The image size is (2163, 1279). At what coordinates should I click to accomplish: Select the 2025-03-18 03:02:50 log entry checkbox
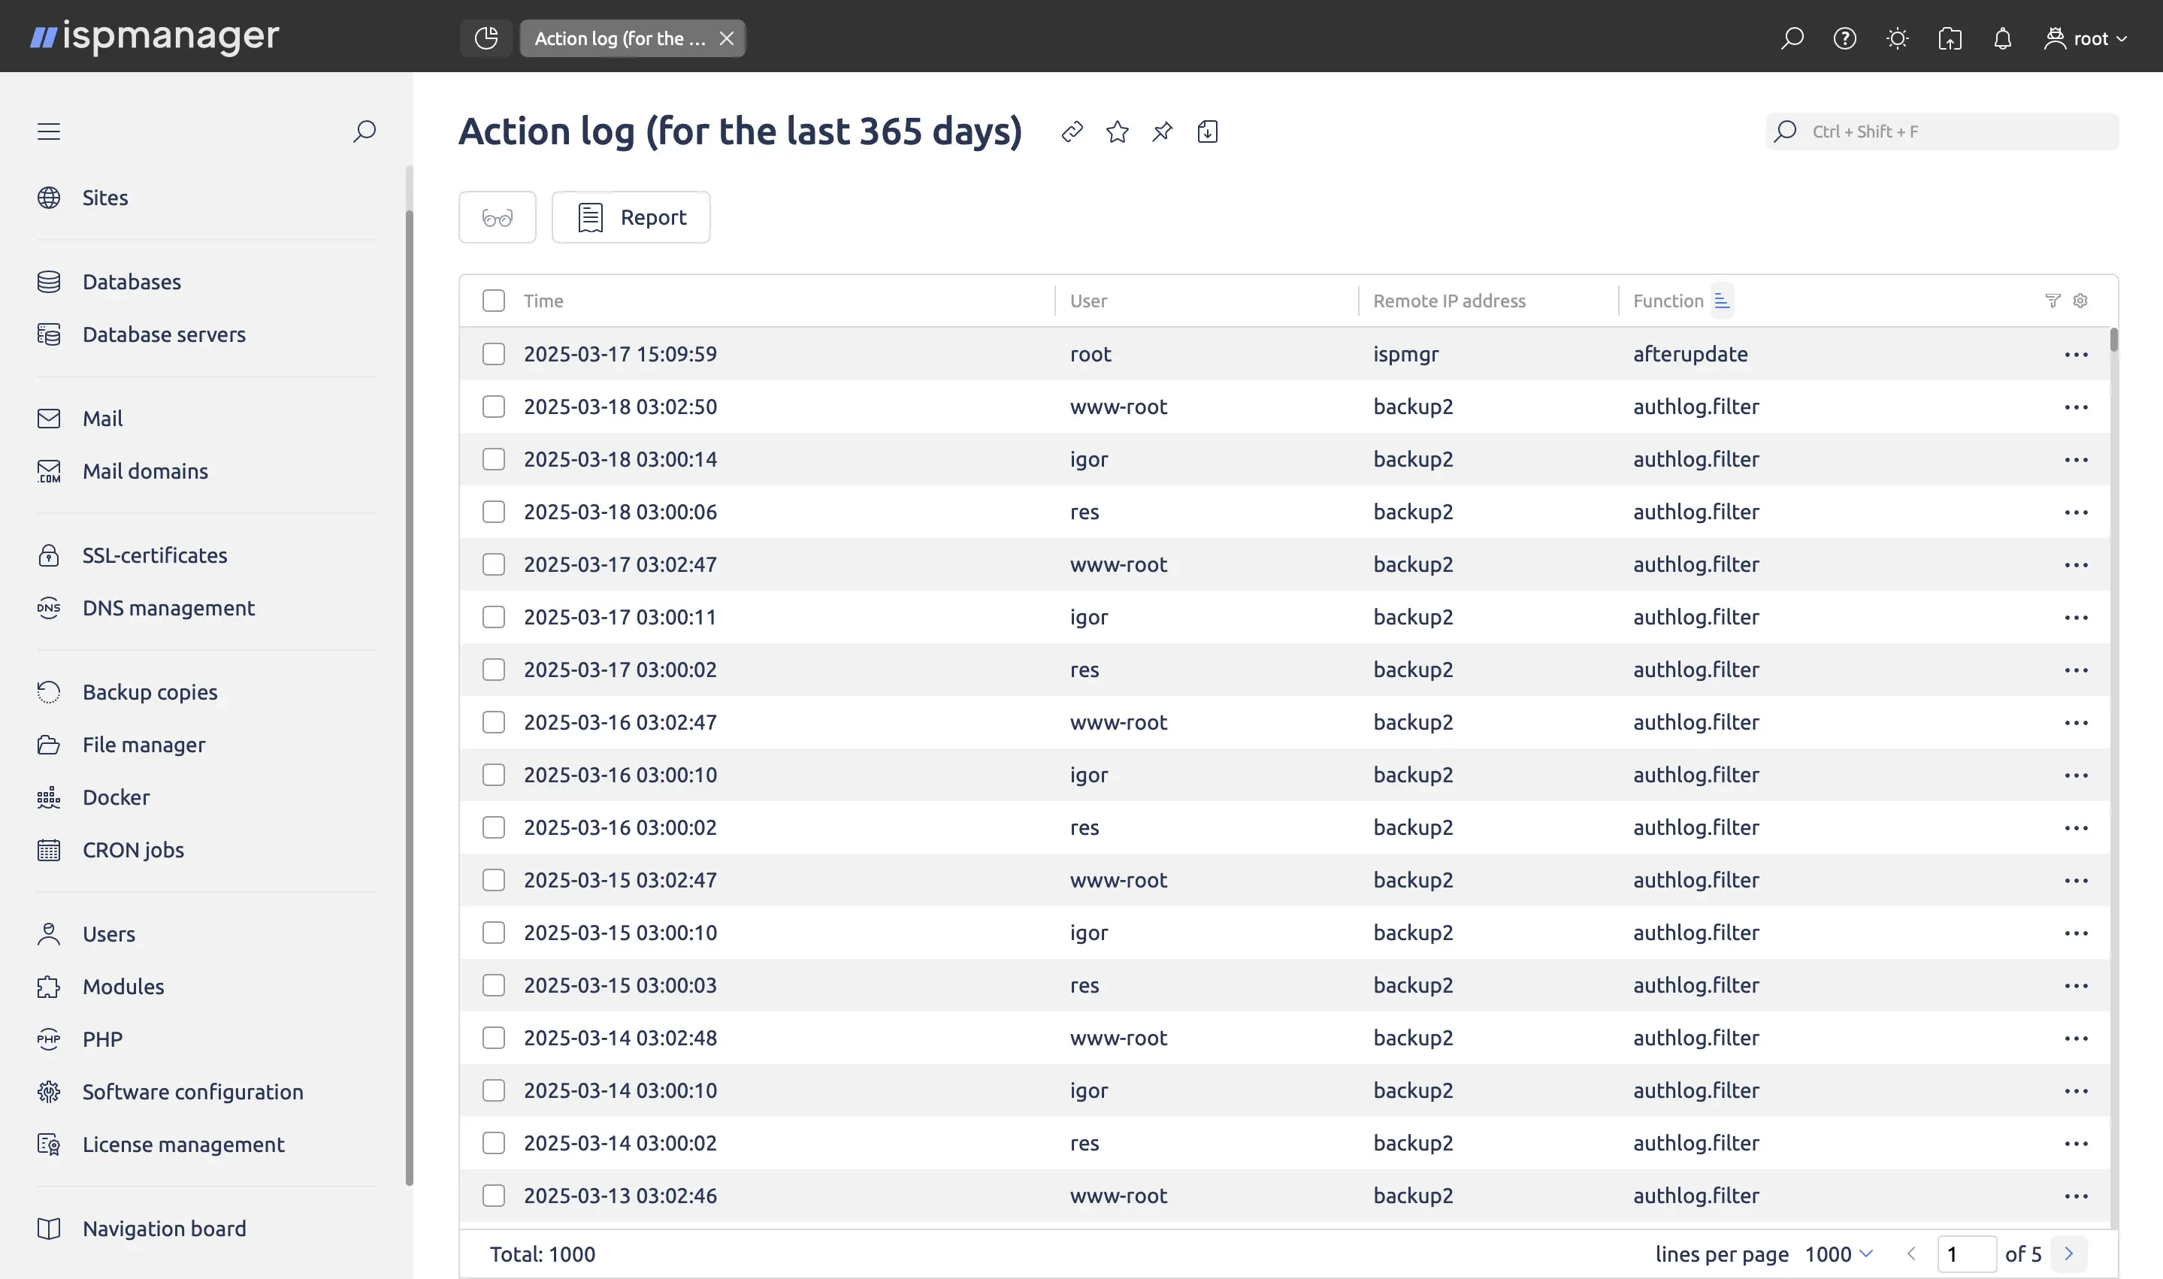[493, 406]
